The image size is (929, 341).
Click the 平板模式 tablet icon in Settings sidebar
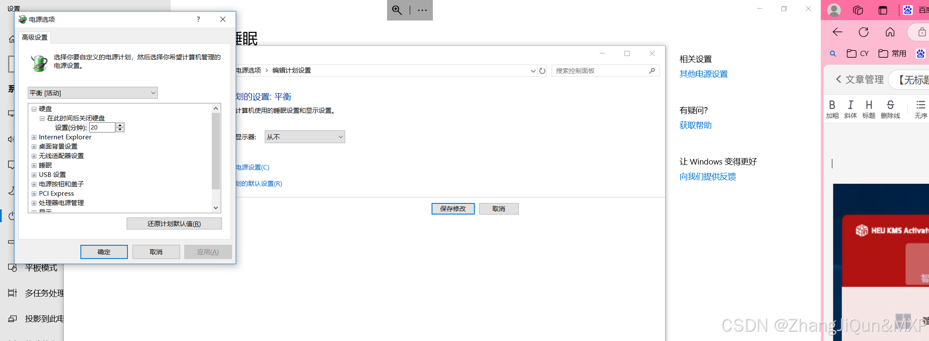tap(12, 268)
